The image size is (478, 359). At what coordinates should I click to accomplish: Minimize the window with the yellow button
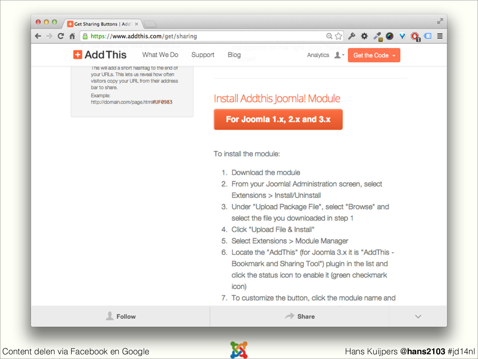tap(46, 22)
